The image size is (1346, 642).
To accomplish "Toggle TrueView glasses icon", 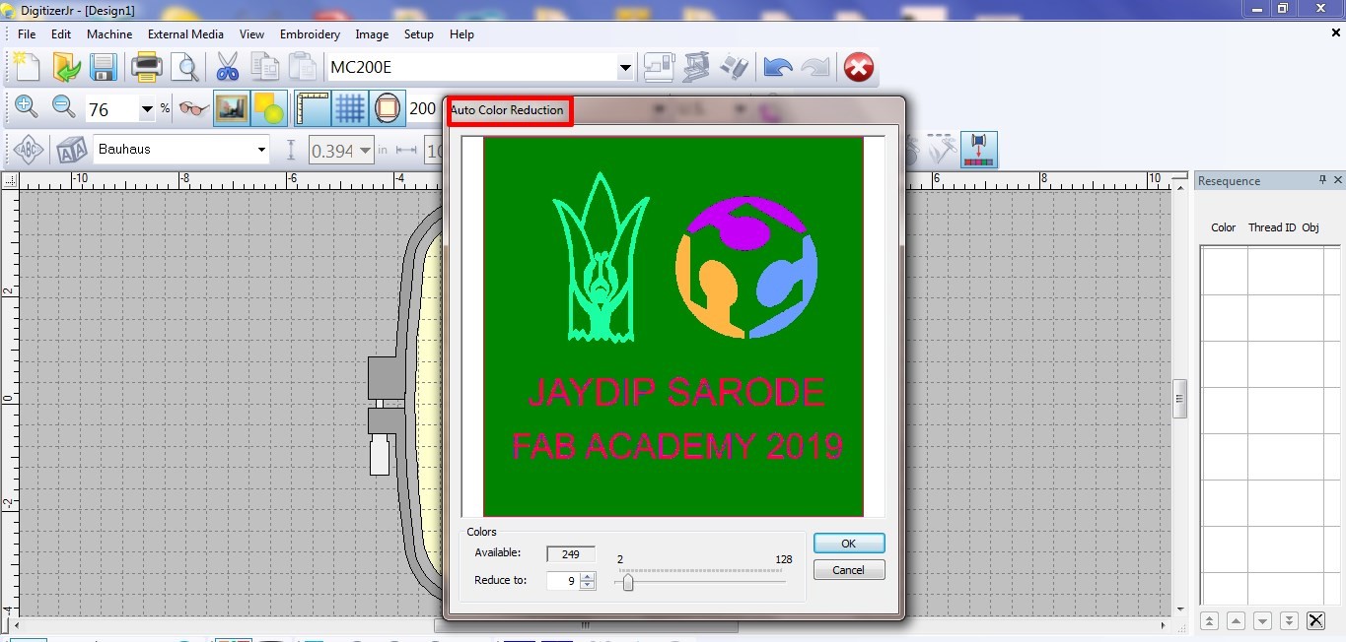I will coord(194,108).
